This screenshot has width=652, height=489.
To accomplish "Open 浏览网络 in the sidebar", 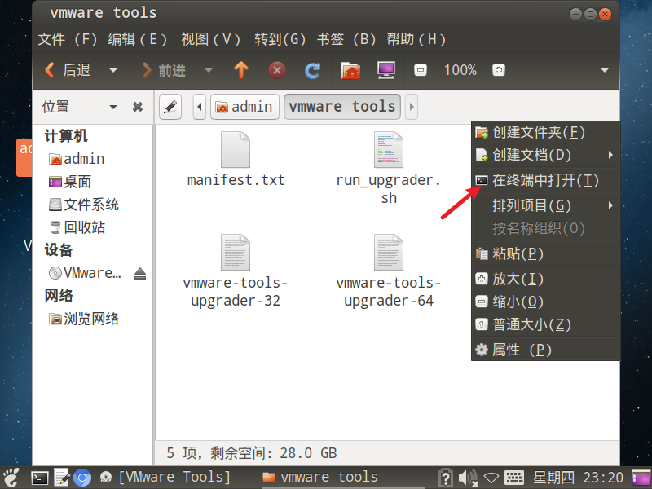I will (84, 319).
